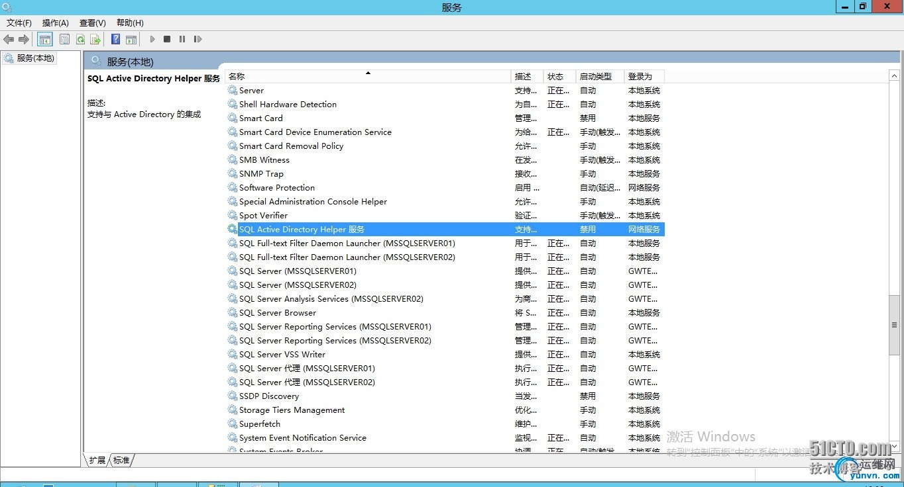Click the Export List toolbar icon

coord(95,40)
